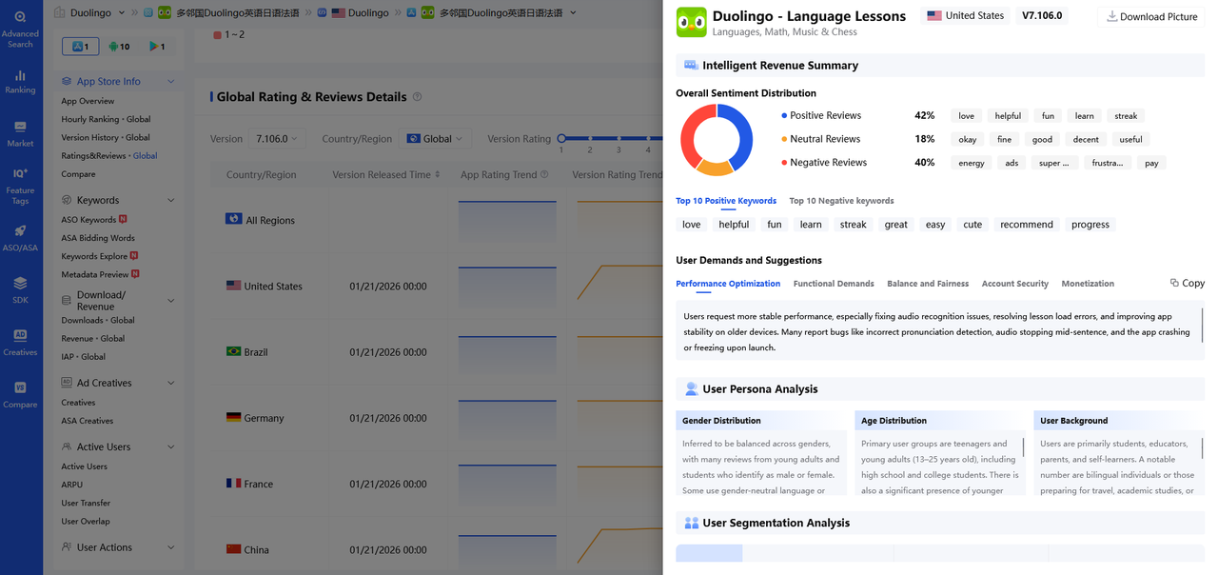Screen dimensions: 1218x575
Task: Switch to the Google Play platform toggle
Action: [157, 47]
